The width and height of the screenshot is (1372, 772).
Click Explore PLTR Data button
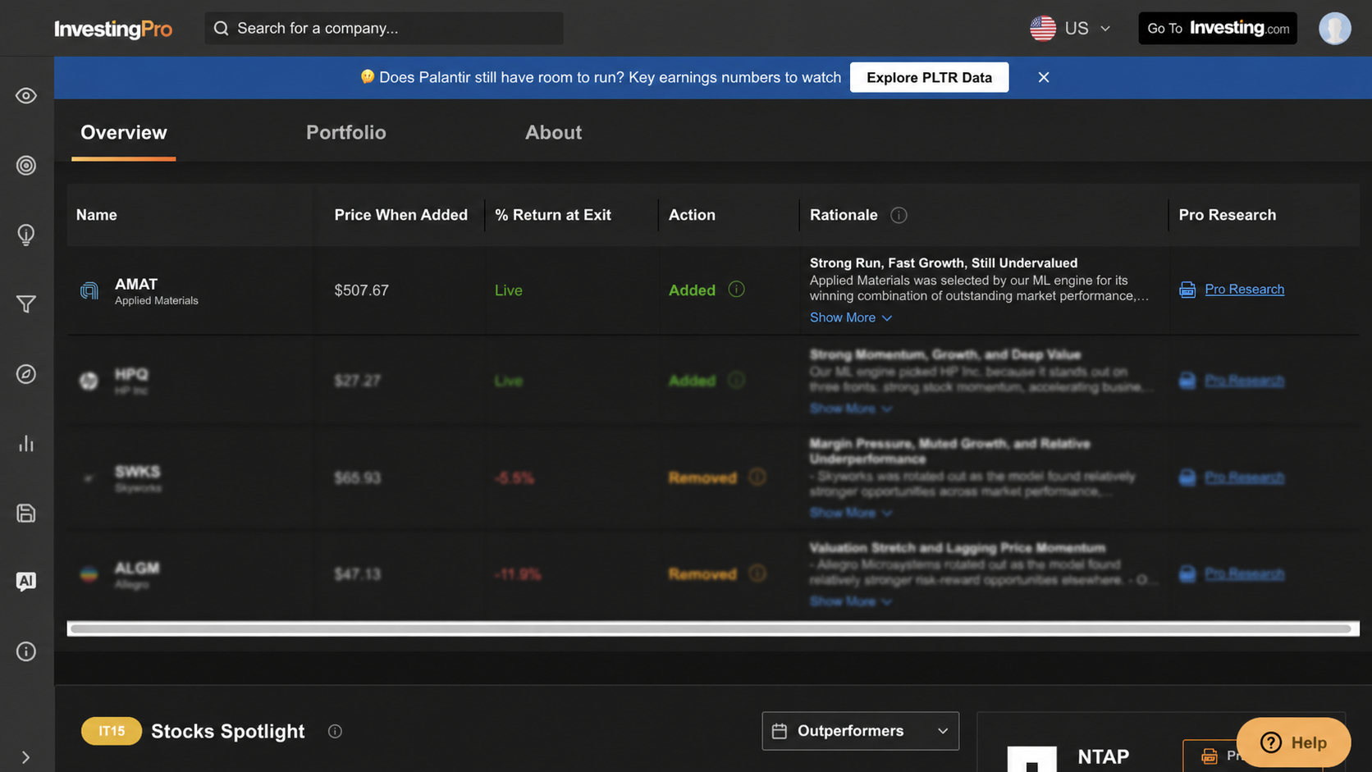[x=929, y=77]
